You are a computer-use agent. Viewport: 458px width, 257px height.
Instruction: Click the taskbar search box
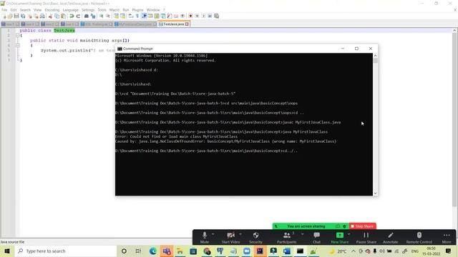pyautogui.click(x=66, y=251)
